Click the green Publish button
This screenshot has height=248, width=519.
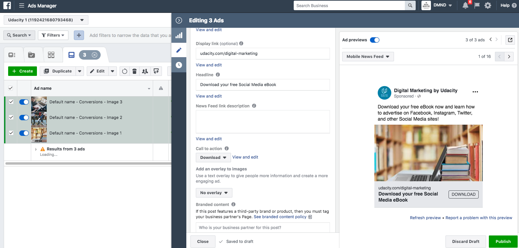(x=503, y=242)
